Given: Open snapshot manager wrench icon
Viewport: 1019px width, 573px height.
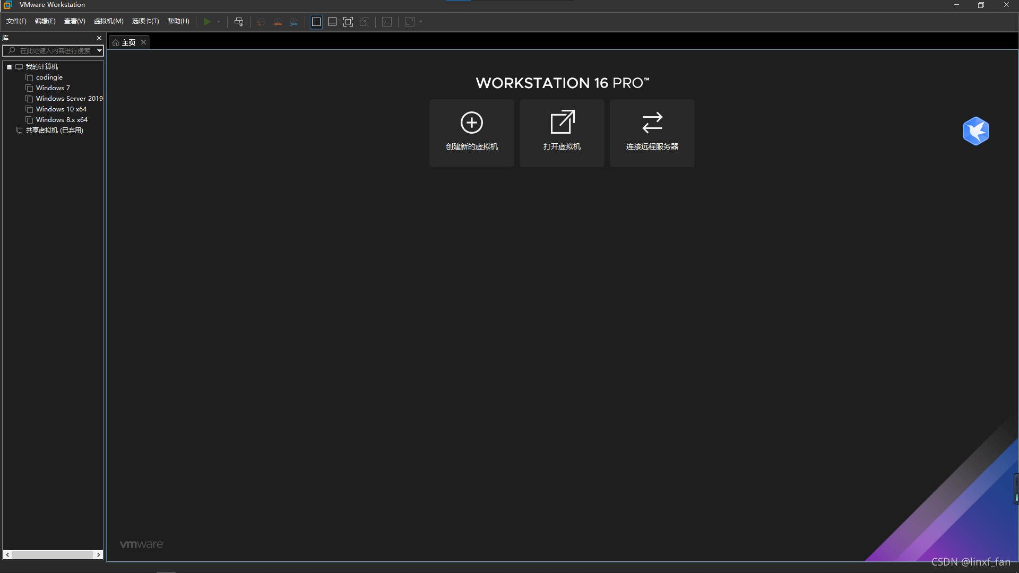Looking at the screenshot, I should [294, 22].
